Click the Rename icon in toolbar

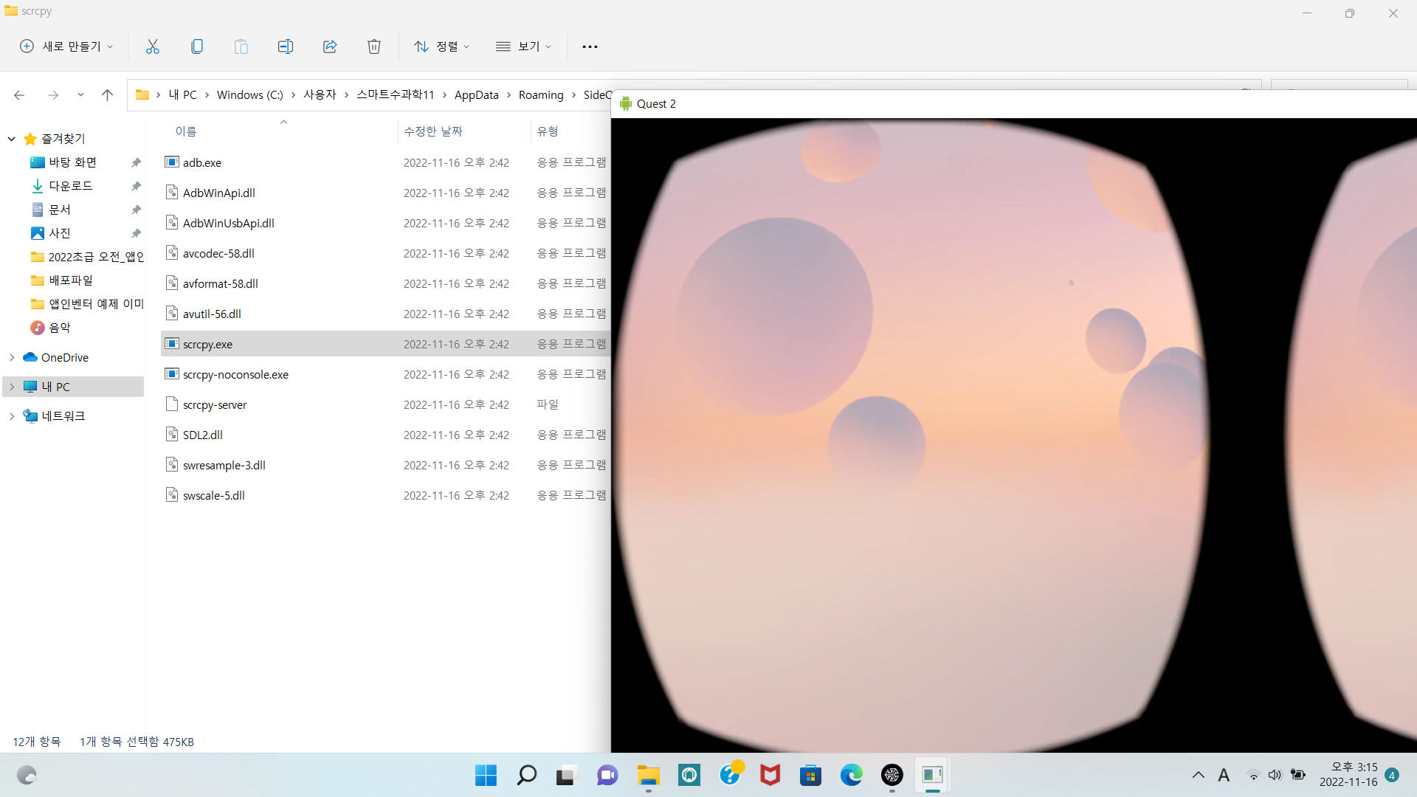pos(286,46)
